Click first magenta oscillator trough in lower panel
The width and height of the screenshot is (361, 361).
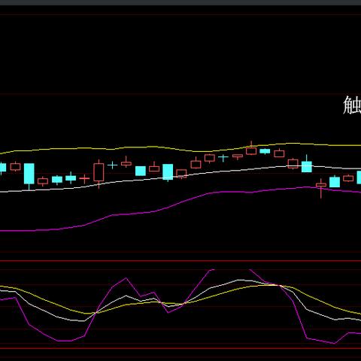point(65,341)
